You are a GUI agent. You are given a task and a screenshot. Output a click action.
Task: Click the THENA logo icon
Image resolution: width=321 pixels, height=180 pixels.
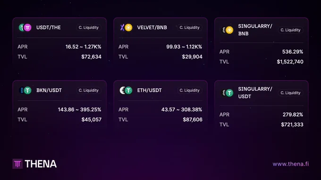click(x=17, y=164)
